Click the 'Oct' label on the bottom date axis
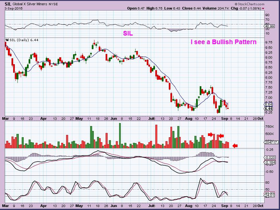This screenshot has width=280, height=210. [261, 206]
